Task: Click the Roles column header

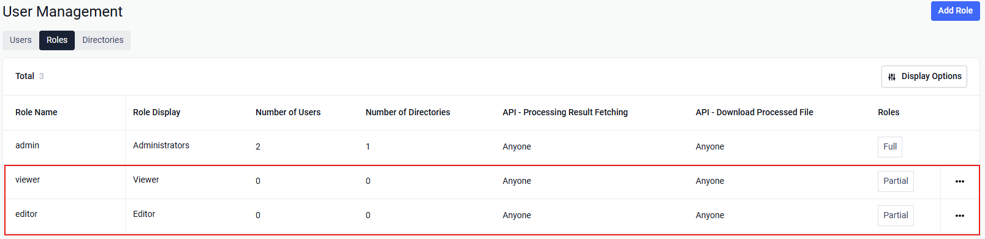Action: [x=888, y=112]
